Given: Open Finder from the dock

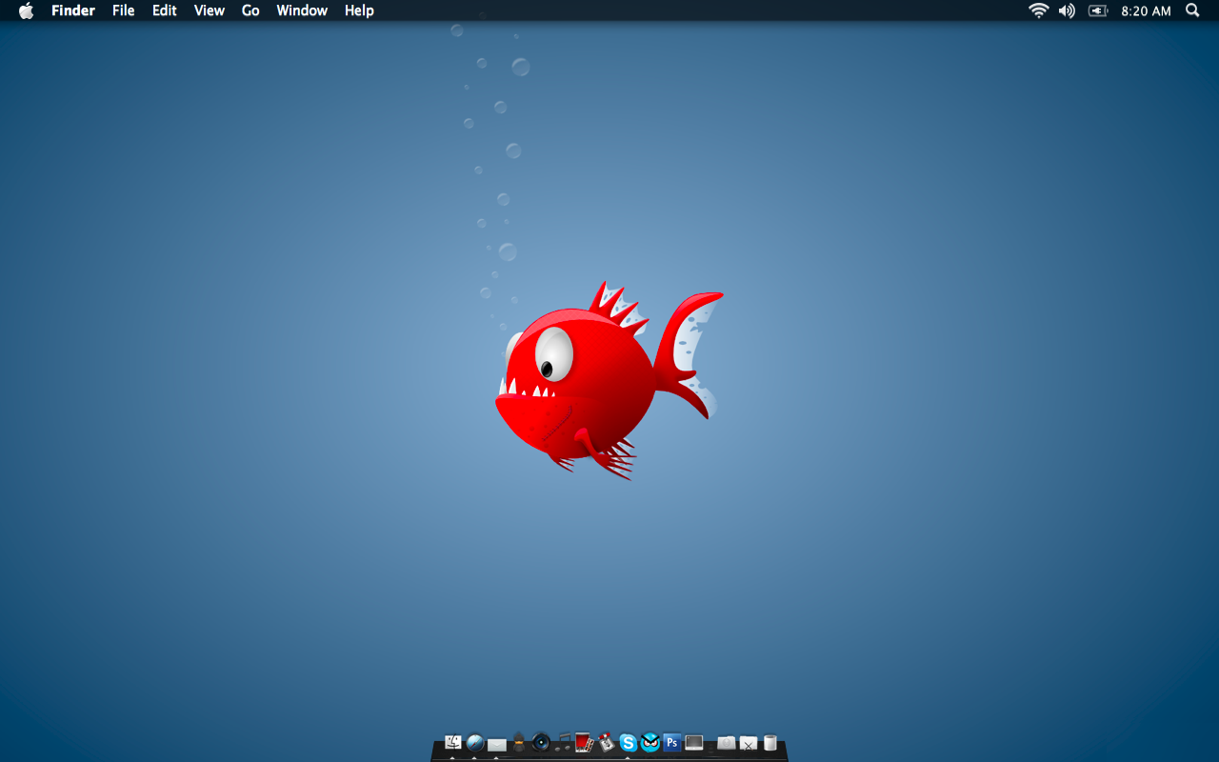Looking at the screenshot, I should click(x=453, y=743).
